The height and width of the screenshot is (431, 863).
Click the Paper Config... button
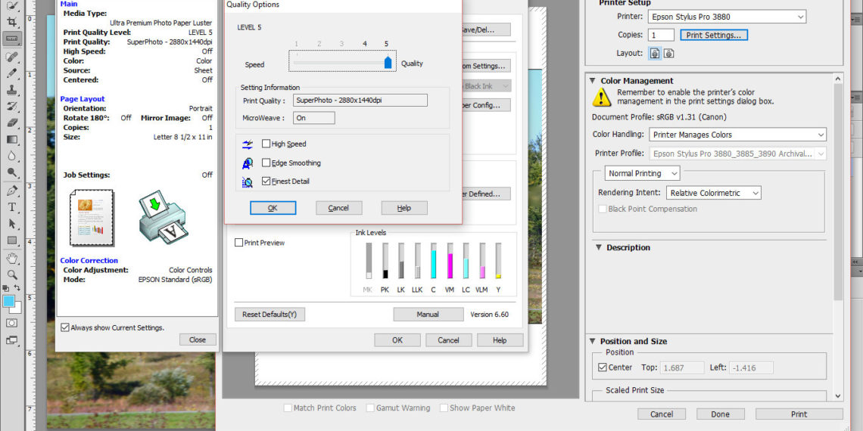(x=487, y=105)
